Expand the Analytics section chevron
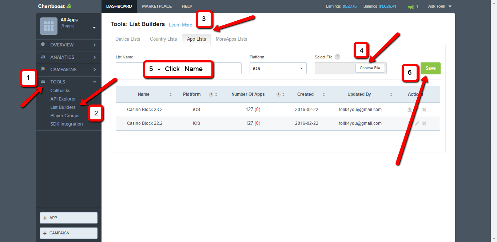Viewport: 497px width, 242px height. pyautogui.click(x=95, y=57)
